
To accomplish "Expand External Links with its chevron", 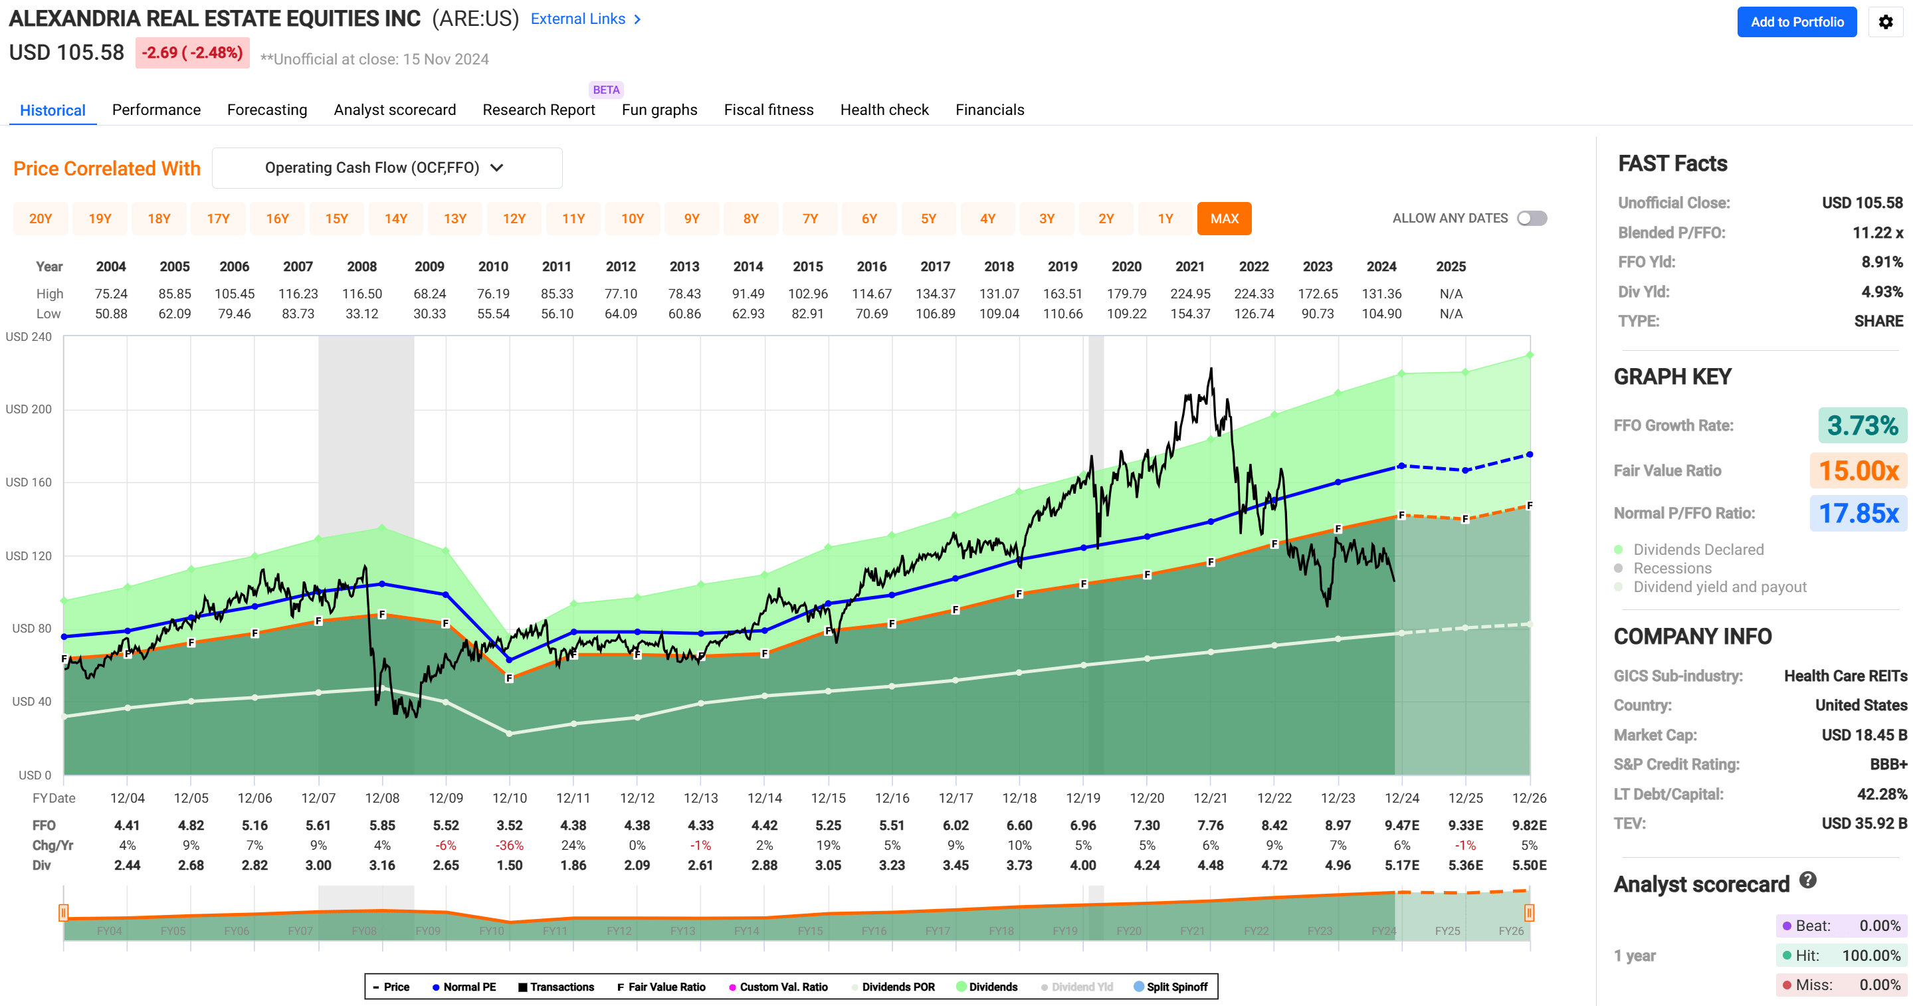I will pyautogui.click(x=637, y=19).
